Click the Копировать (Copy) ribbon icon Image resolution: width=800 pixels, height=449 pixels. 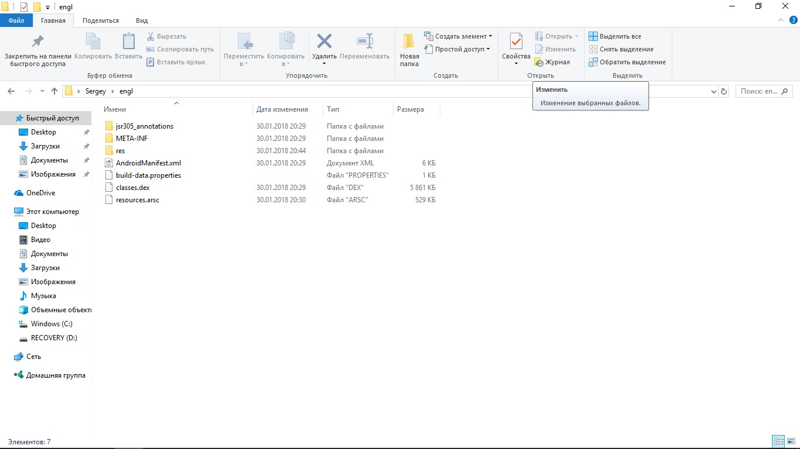[93, 47]
